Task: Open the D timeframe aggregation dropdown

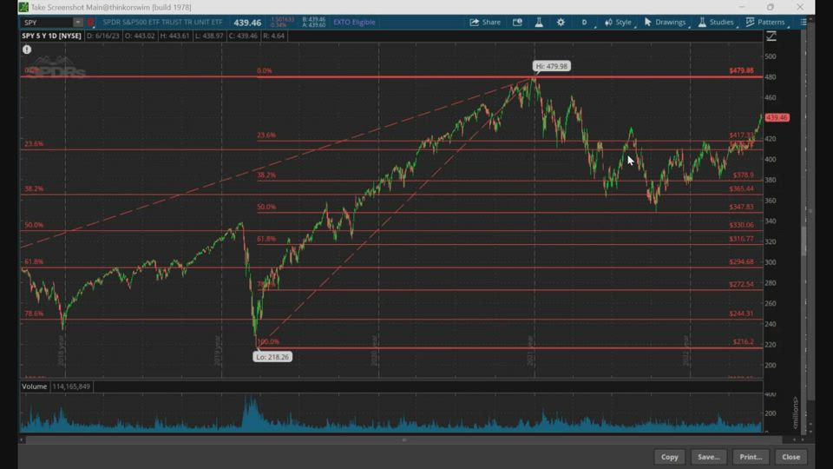Action: [x=584, y=22]
